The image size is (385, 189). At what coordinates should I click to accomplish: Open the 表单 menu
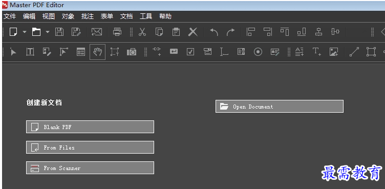click(x=107, y=16)
